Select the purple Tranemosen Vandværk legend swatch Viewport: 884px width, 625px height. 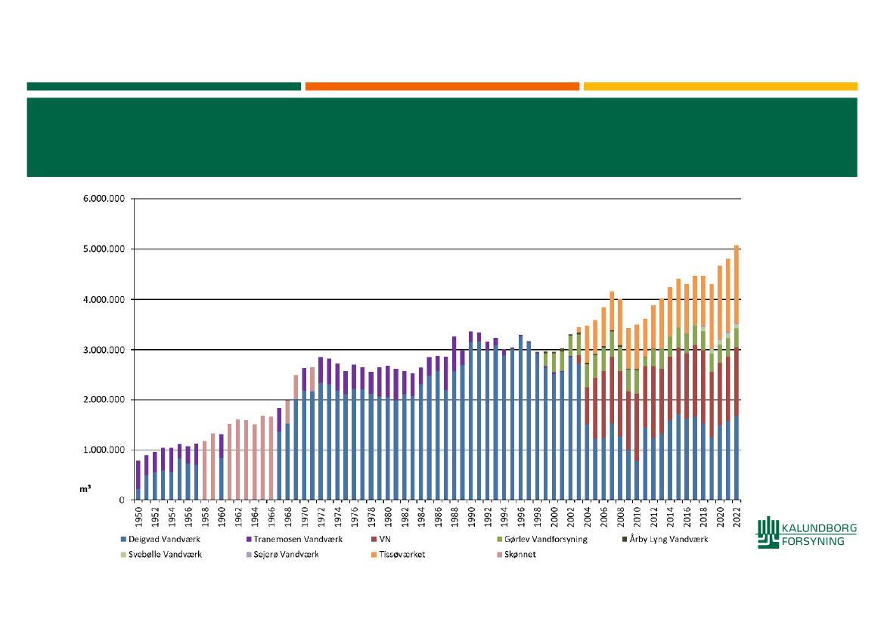[x=249, y=540]
